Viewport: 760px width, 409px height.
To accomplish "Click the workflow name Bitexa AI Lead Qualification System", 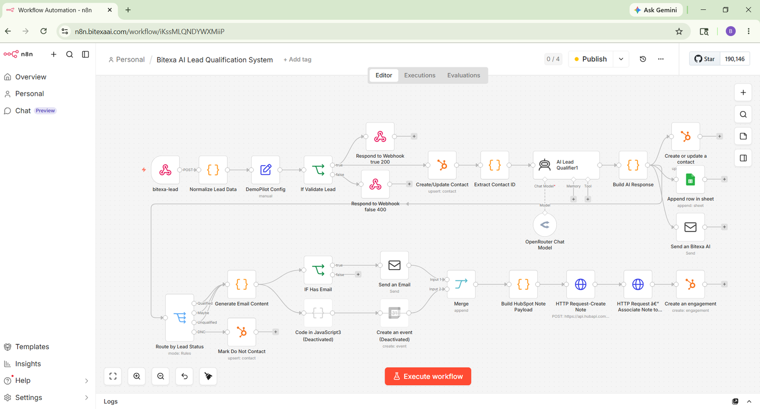I will pos(215,60).
